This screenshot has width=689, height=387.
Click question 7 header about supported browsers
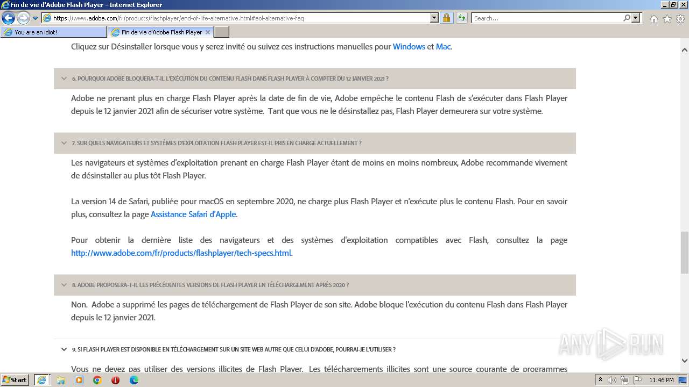pyautogui.click(x=315, y=143)
